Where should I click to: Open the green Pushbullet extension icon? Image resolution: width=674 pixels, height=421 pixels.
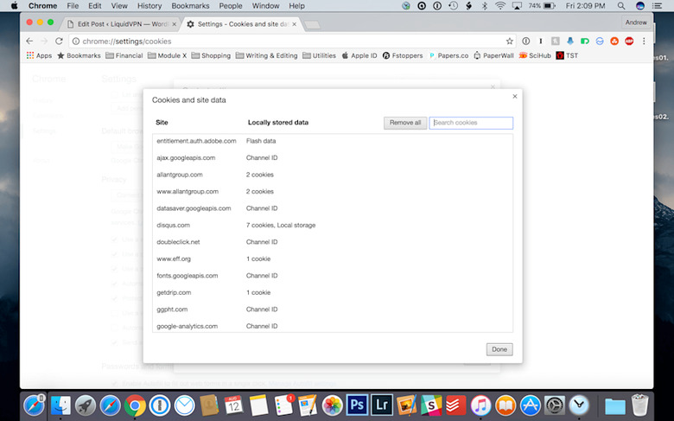point(585,41)
